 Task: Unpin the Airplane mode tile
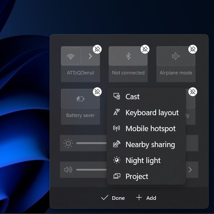pyautogui.click(x=193, y=49)
